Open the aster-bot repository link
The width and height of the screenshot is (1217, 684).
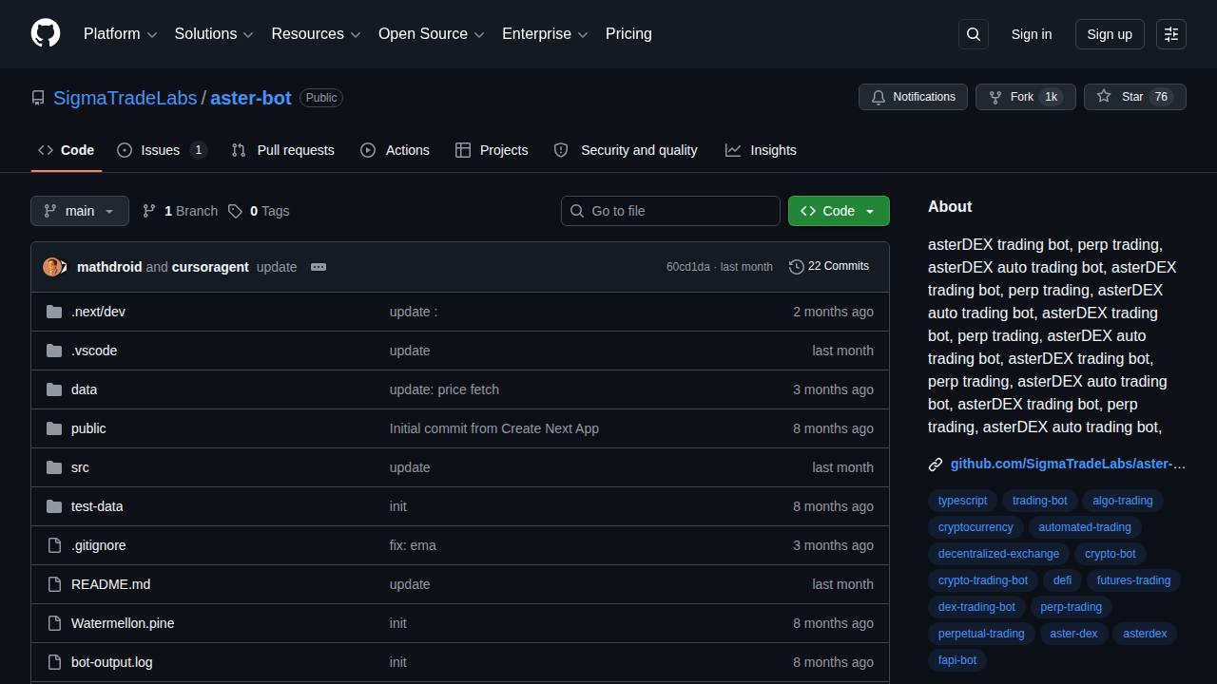251,98
